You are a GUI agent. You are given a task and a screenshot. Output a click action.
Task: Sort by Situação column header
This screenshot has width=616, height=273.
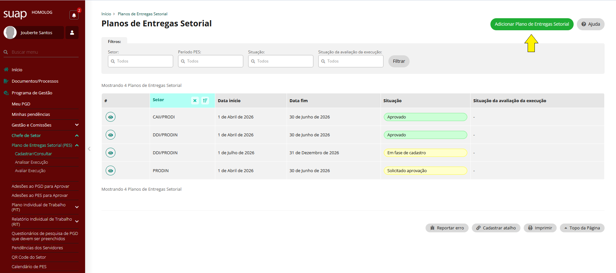(x=393, y=101)
